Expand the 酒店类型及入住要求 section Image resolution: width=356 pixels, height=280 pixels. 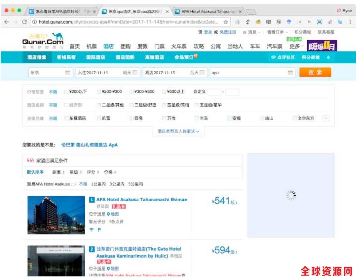178,131
